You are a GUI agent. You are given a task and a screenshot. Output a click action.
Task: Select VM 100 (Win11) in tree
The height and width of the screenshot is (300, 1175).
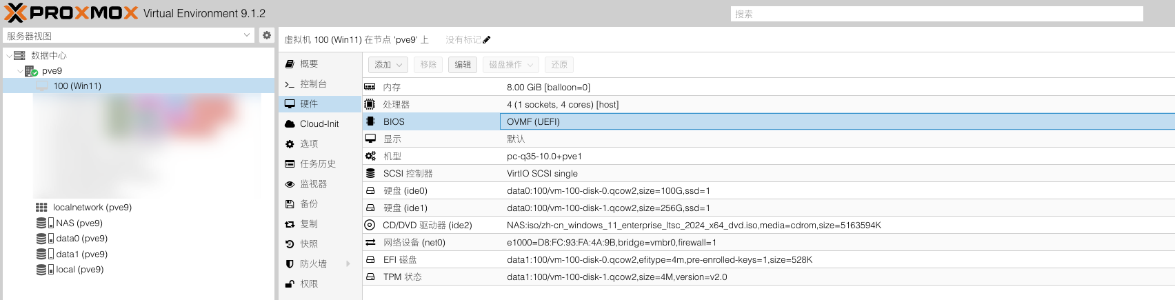pyautogui.click(x=77, y=86)
